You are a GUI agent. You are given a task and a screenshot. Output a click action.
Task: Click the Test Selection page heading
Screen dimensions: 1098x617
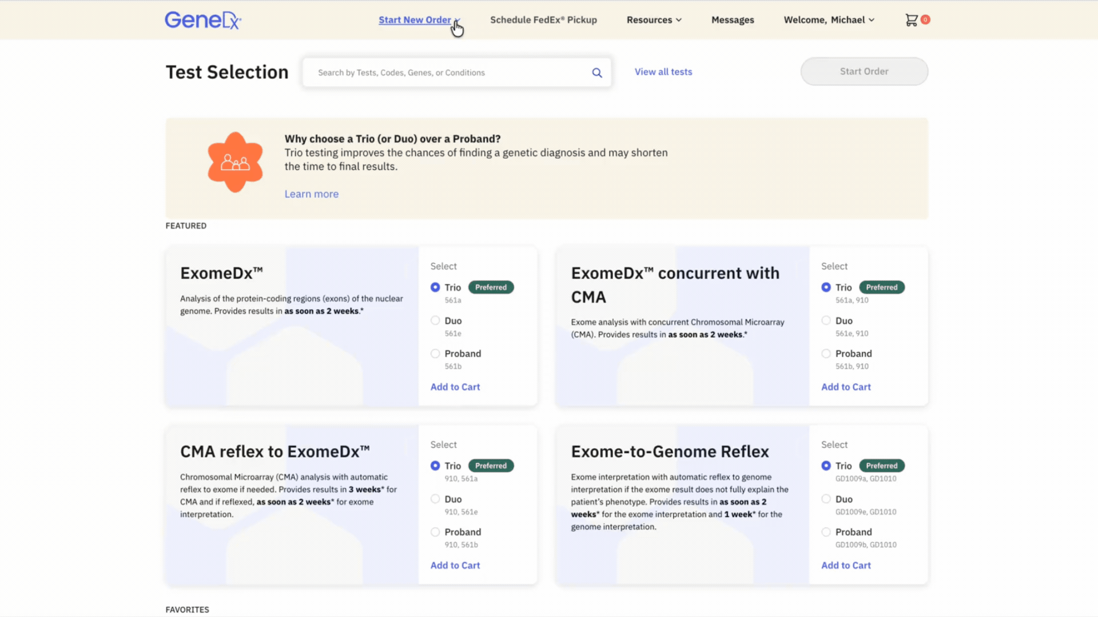point(227,72)
